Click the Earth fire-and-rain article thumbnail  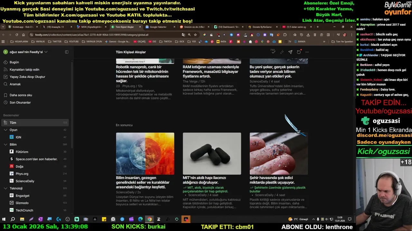(145, 154)
